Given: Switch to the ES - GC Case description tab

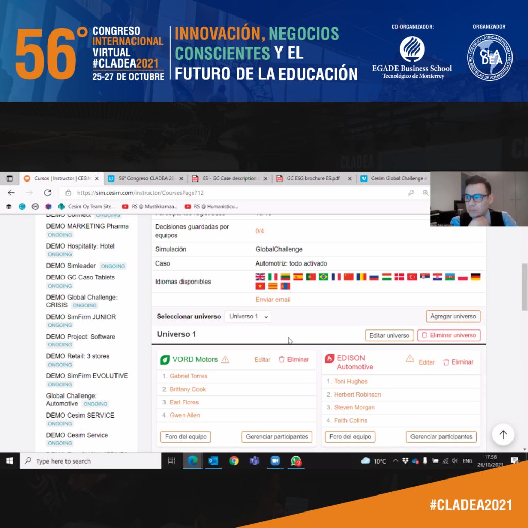Looking at the screenshot, I should pyautogui.click(x=229, y=178).
